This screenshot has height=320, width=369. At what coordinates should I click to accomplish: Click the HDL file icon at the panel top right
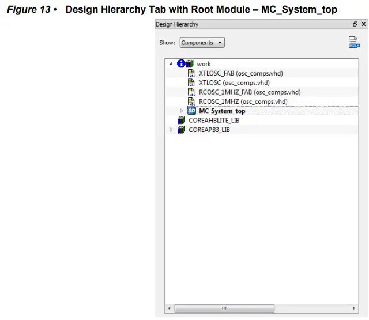[354, 42]
